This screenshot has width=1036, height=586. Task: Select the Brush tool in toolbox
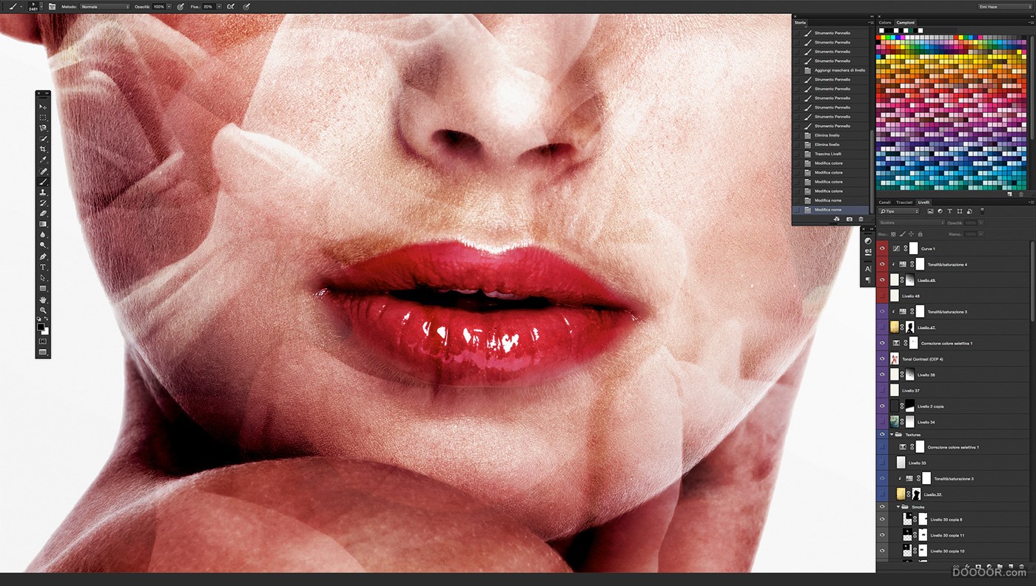43,181
